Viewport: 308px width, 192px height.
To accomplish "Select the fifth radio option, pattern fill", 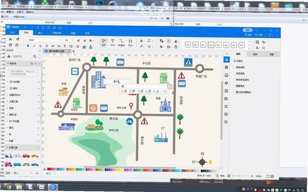I will [x=235, y=86].
